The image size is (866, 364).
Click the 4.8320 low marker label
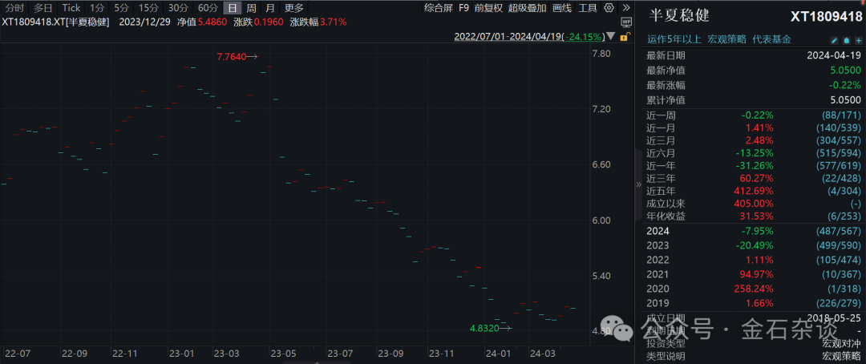pyautogui.click(x=484, y=328)
